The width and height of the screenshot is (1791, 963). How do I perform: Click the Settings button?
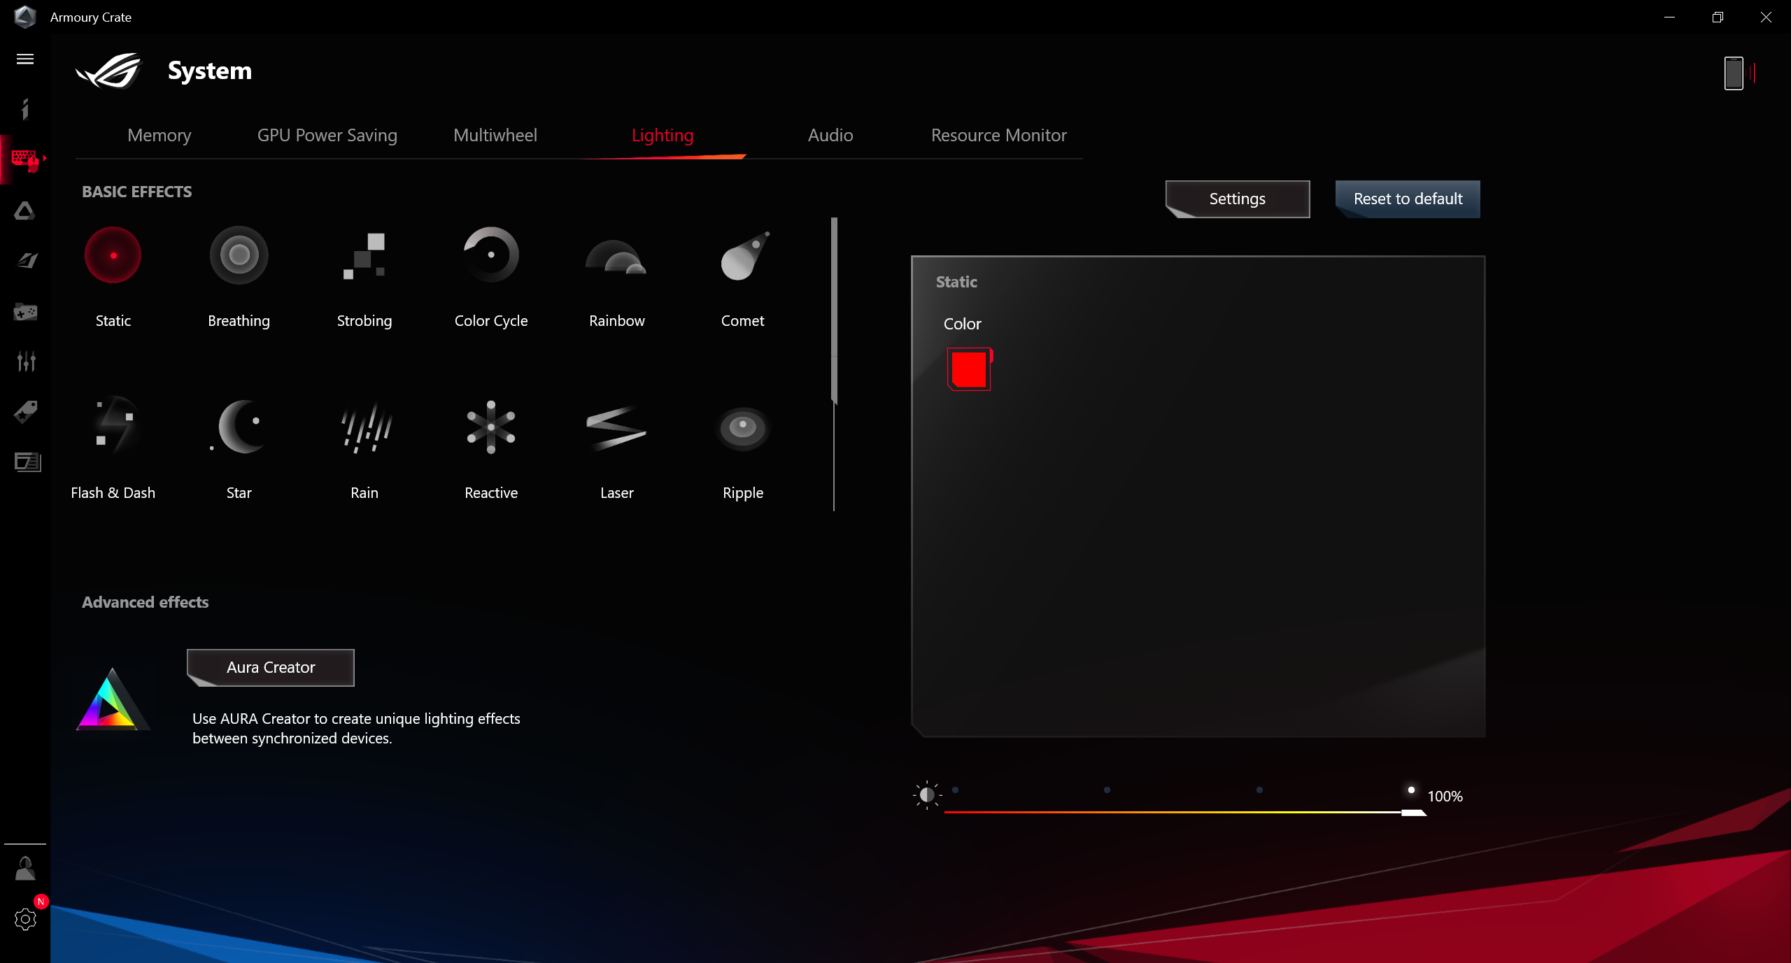(x=1238, y=199)
